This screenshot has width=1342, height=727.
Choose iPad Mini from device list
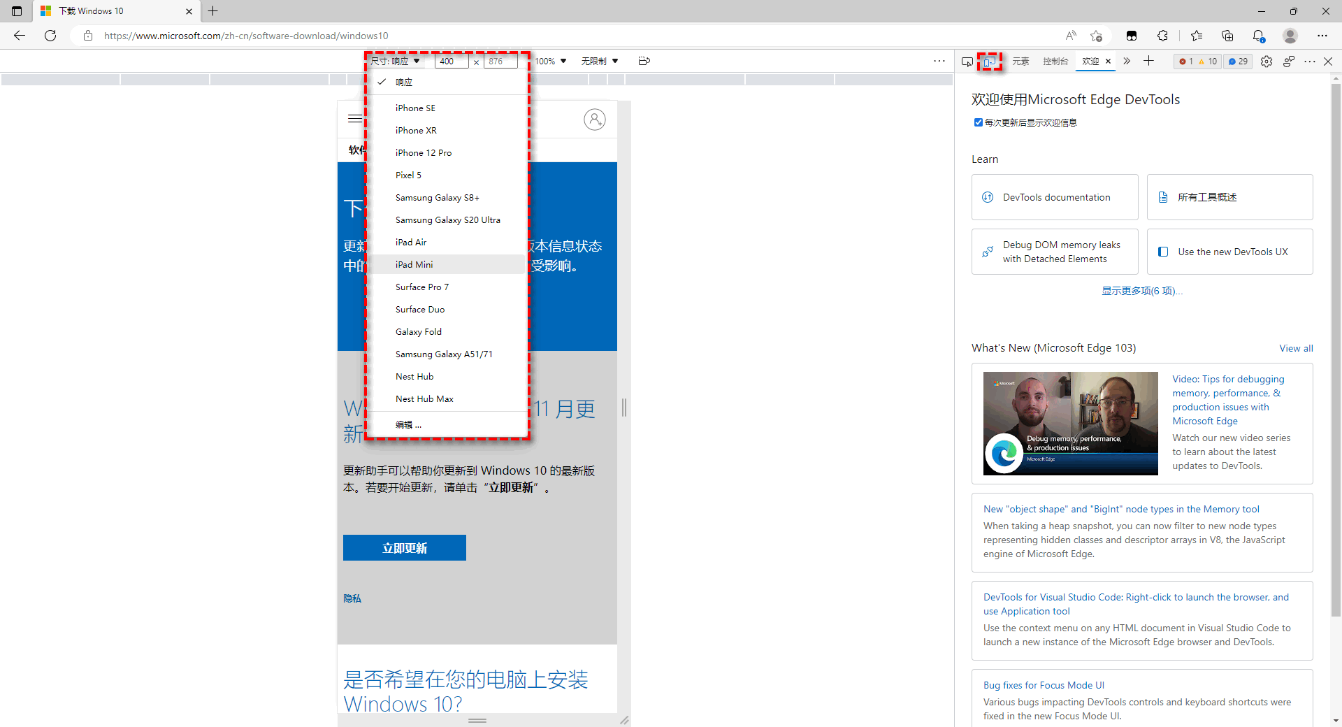tap(414, 265)
